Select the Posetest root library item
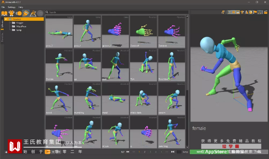Viewport: 269px width, 159px height. pos(24,19)
